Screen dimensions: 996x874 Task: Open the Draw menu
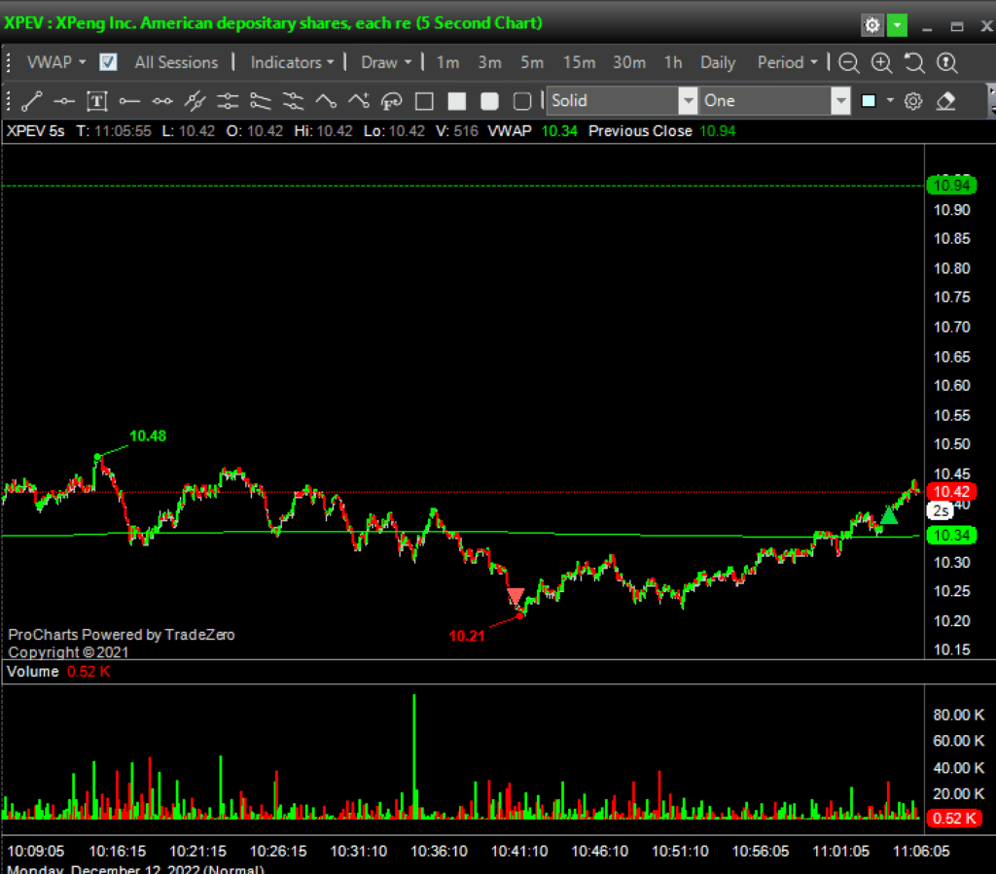[x=386, y=62]
